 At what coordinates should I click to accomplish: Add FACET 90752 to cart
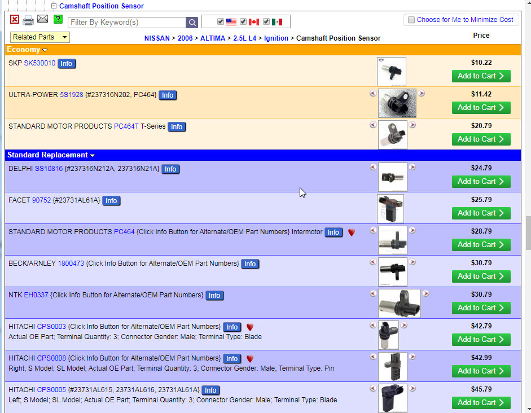[481, 213]
